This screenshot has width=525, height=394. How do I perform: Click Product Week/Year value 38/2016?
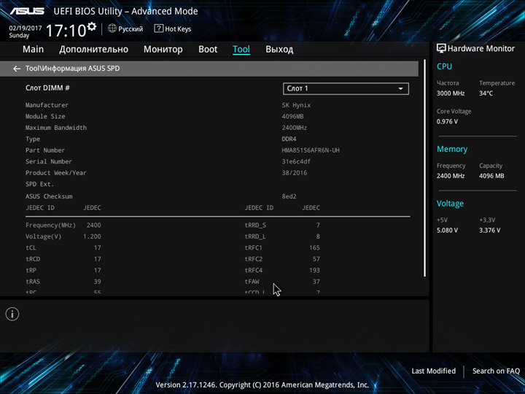point(295,173)
